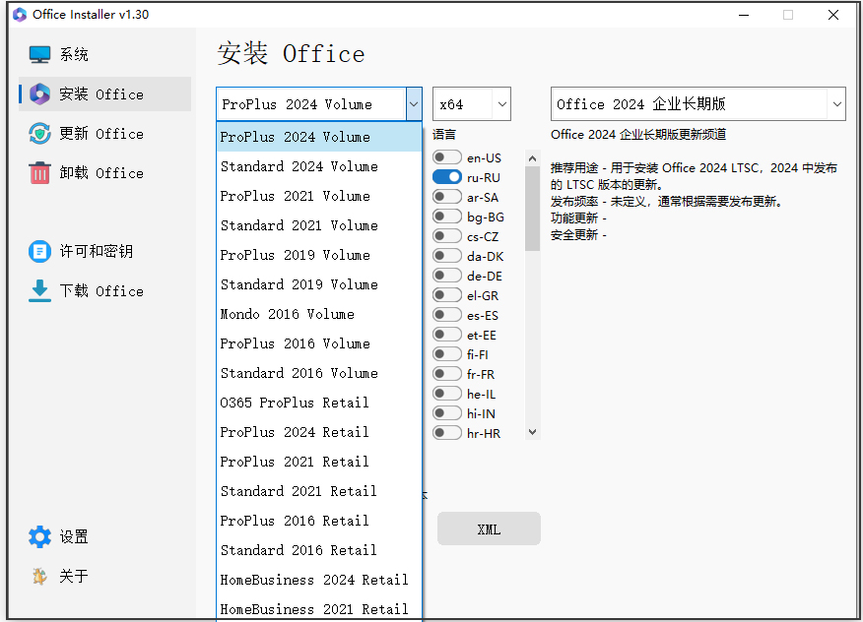Switch on the fr-FR language toggle
The width and height of the screenshot is (863, 622).
[447, 374]
